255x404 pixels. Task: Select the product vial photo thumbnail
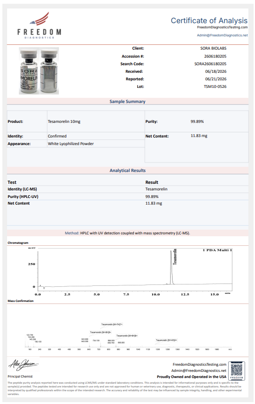point(39,70)
